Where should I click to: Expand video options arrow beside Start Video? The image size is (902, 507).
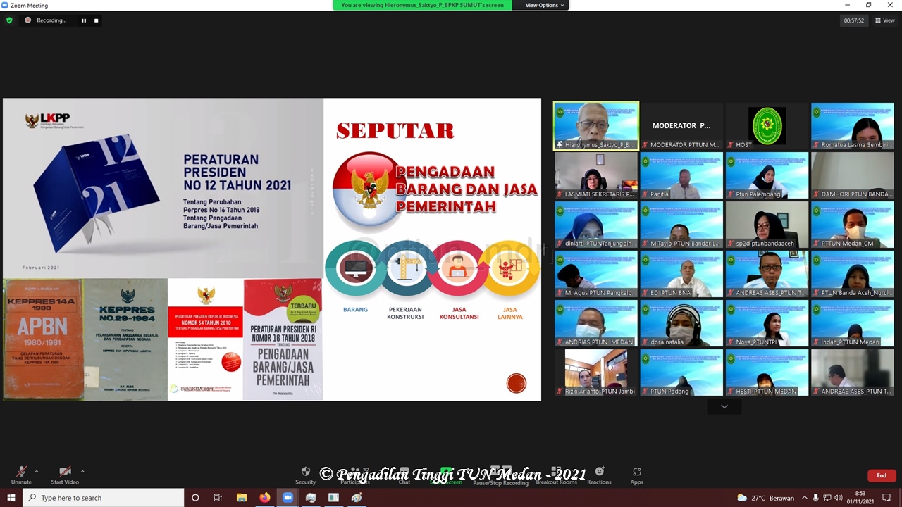pyautogui.click(x=82, y=471)
